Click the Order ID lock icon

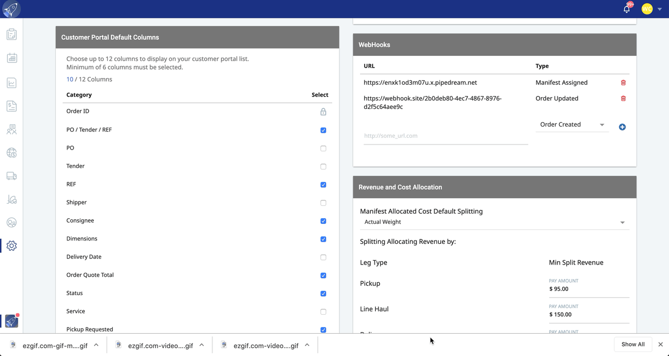(323, 112)
